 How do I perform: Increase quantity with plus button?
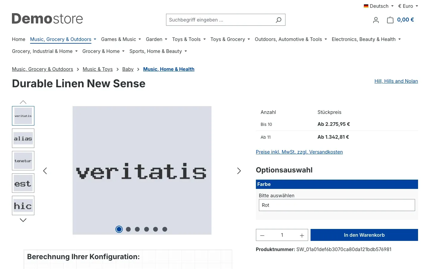coord(302,235)
